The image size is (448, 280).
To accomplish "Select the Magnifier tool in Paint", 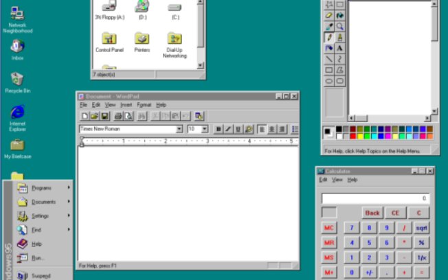I will coord(339,26).
